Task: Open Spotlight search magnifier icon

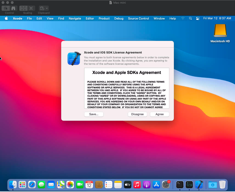Action: click(190, 18)
